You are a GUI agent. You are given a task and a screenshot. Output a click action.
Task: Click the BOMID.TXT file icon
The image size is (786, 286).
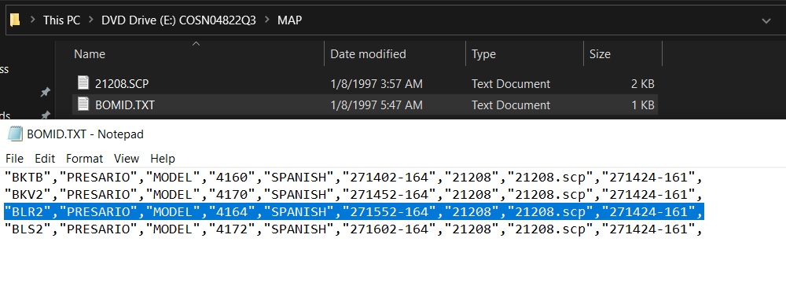pyautogui.click(x=83, y=104)
